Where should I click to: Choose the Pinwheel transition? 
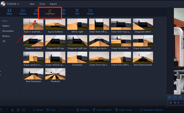[x=55, y=75]
